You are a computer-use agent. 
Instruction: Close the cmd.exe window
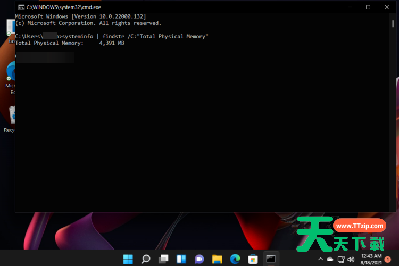coord(387,7)
